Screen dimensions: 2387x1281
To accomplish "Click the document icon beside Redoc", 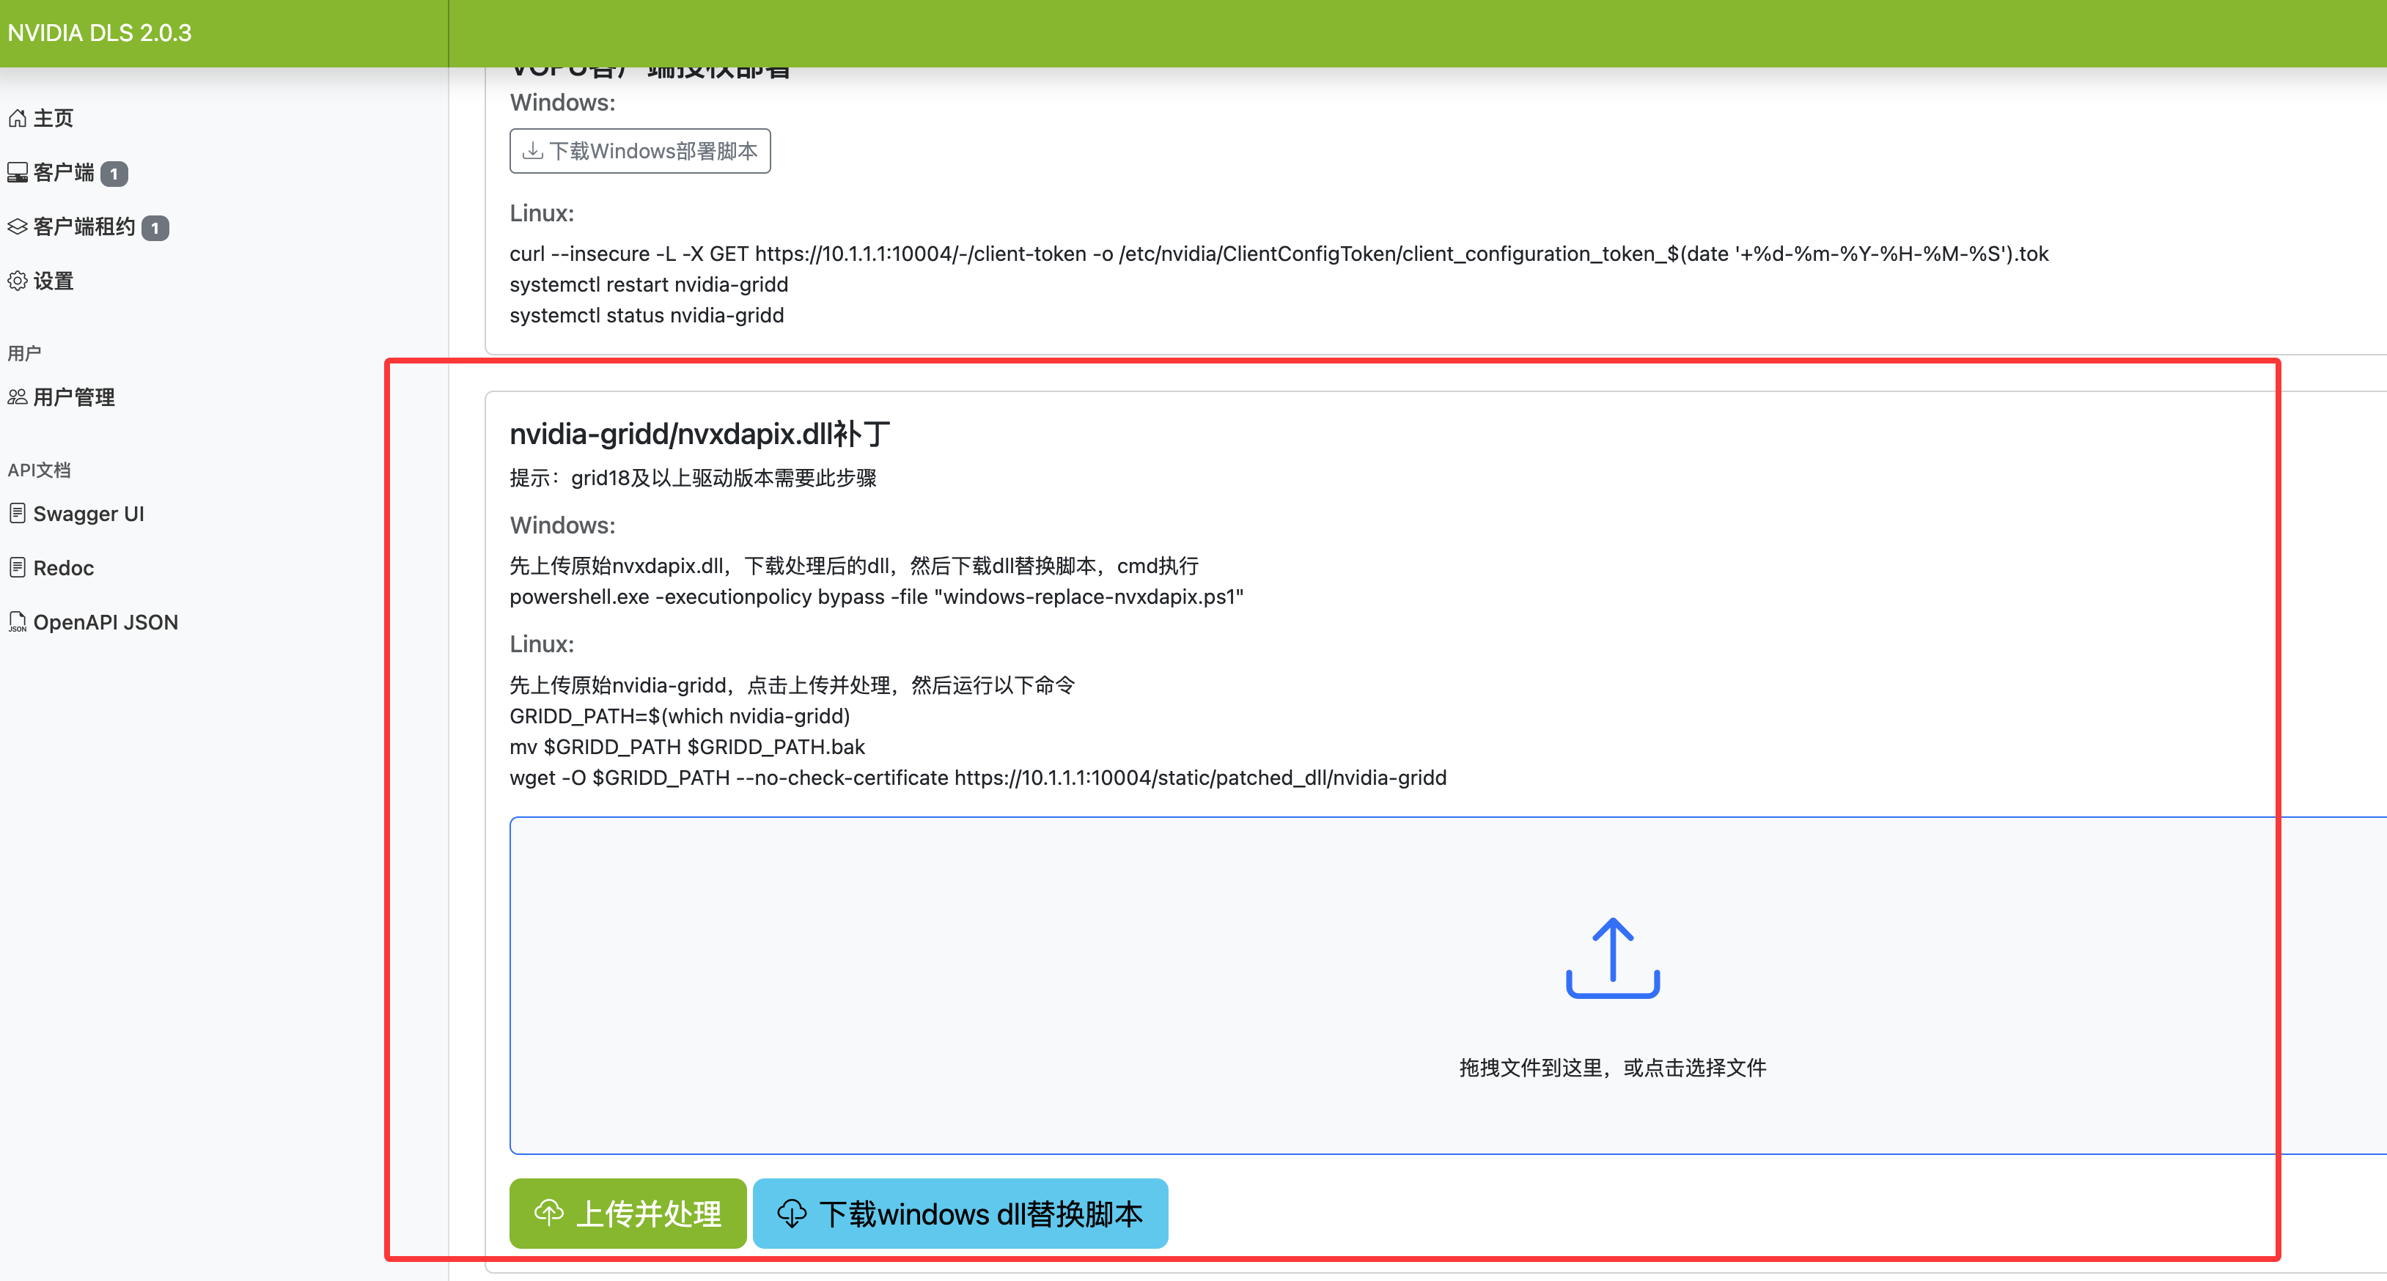I will coord(17,567).
